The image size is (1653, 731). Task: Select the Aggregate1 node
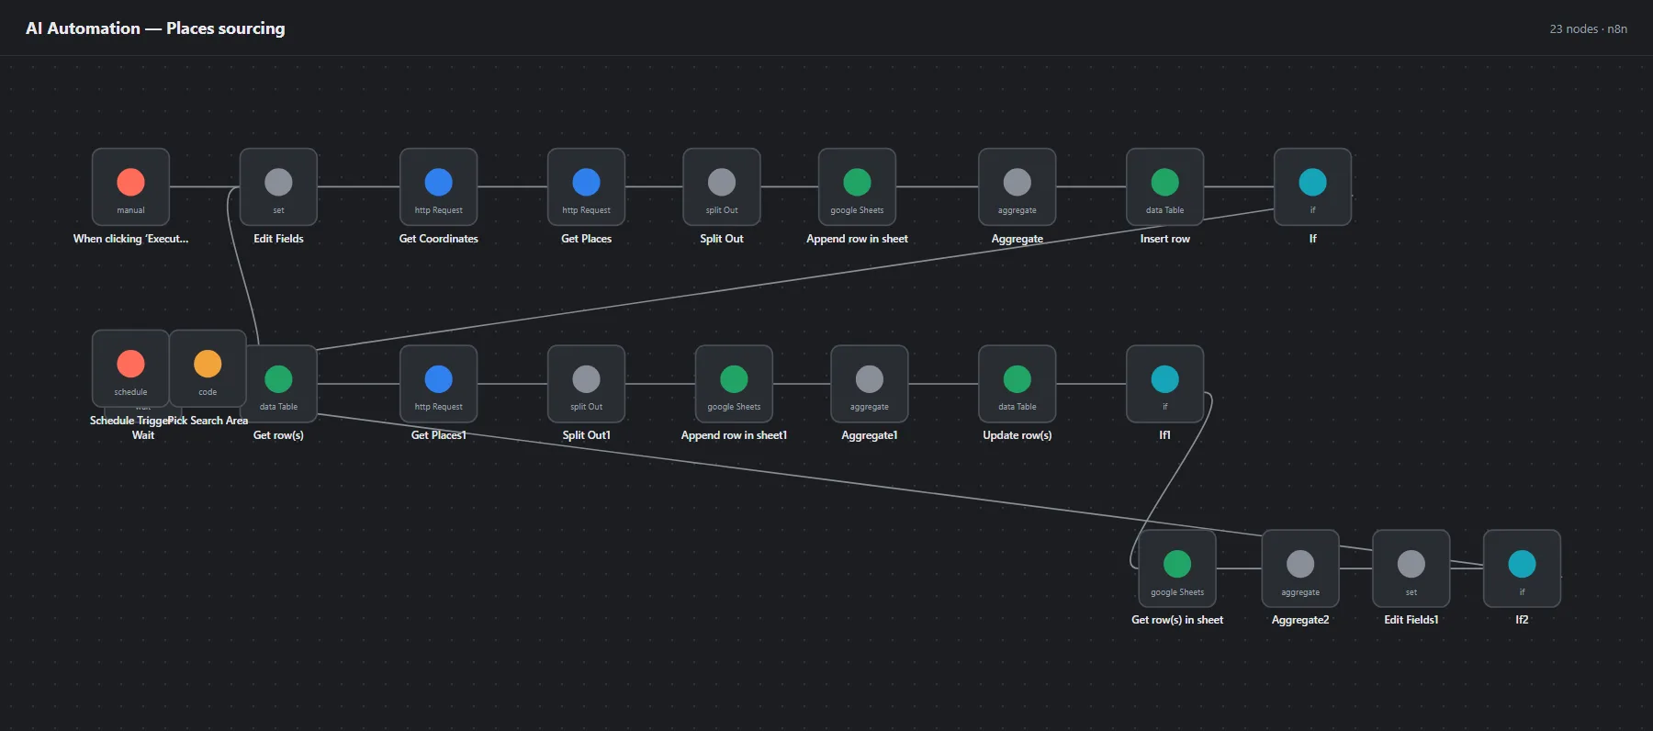pyautogui.click(x=869, y=384)
